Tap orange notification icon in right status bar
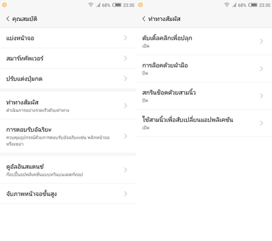The width and height of the screenshot is (272, 241). pyautogui.click(x=140, y=5)
